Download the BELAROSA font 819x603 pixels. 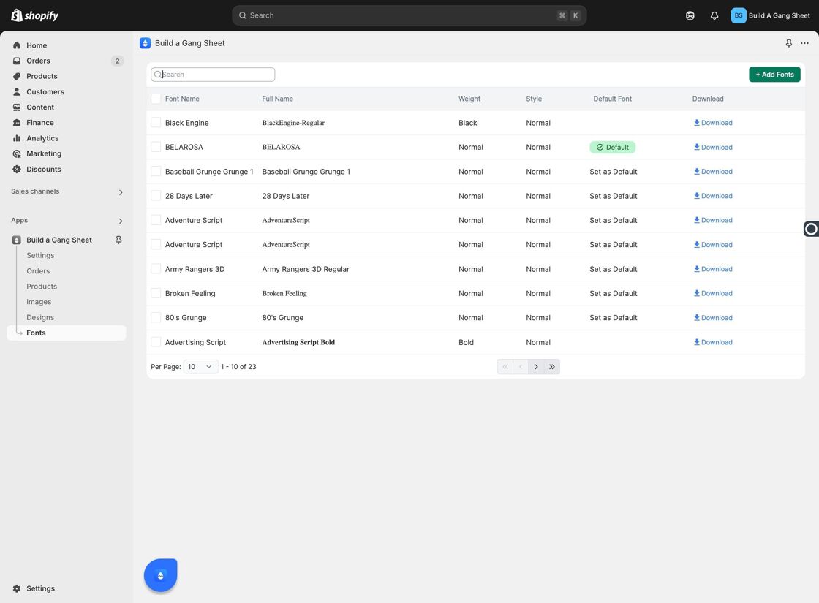713,147
